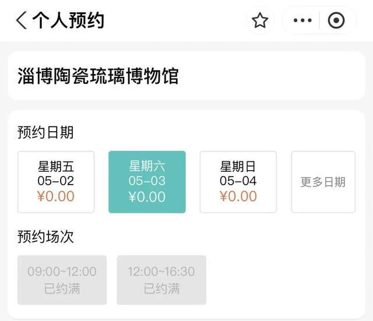Tap the 预约日期 section heading

(45, 132)
